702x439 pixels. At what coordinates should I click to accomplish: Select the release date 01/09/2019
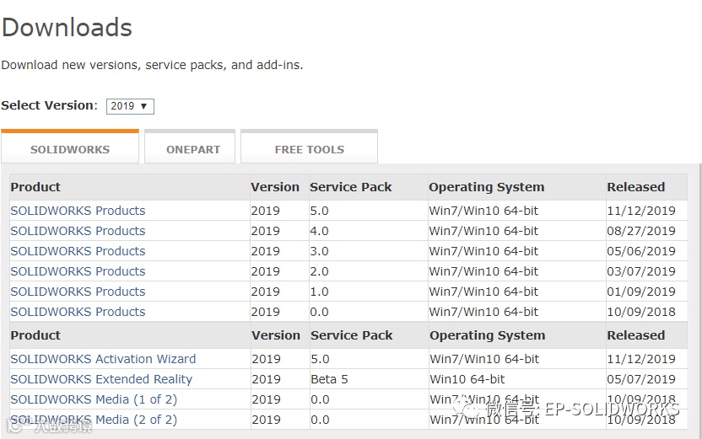click(641, 292)
